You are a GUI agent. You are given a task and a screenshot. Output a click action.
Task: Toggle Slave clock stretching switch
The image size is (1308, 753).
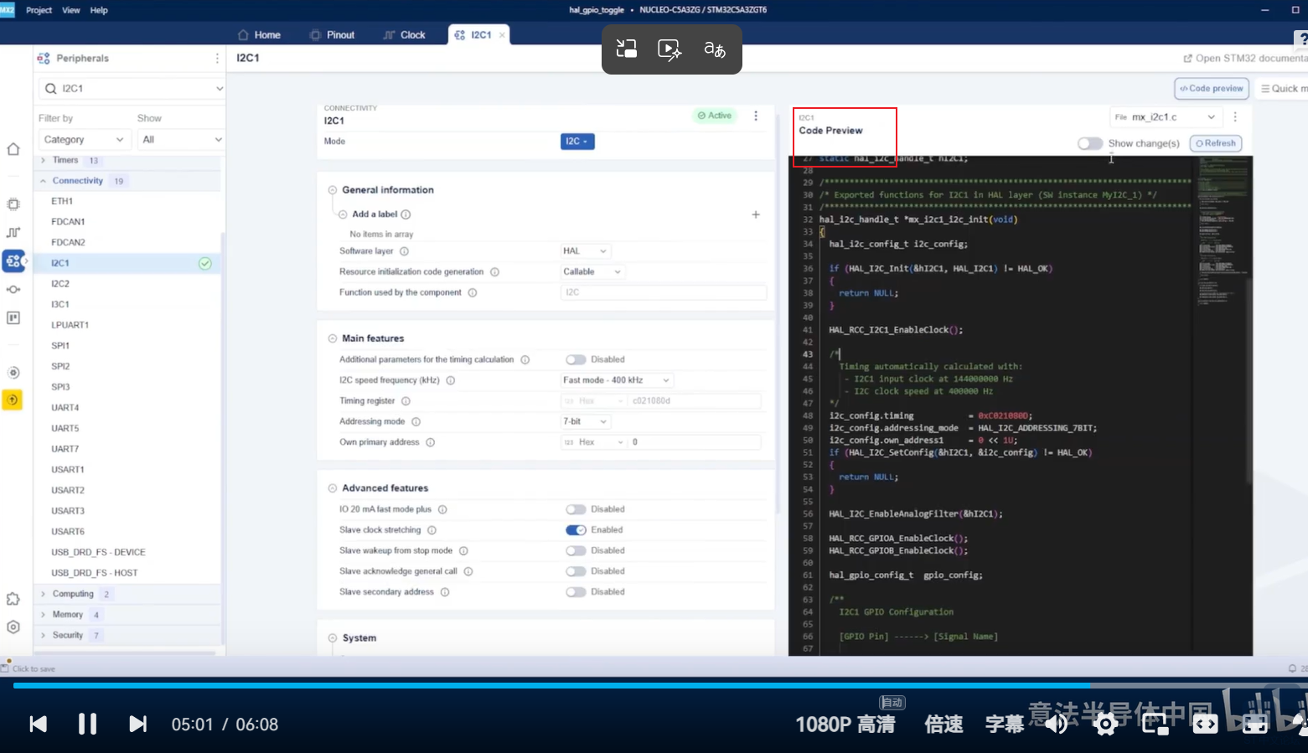coord(576,530)
